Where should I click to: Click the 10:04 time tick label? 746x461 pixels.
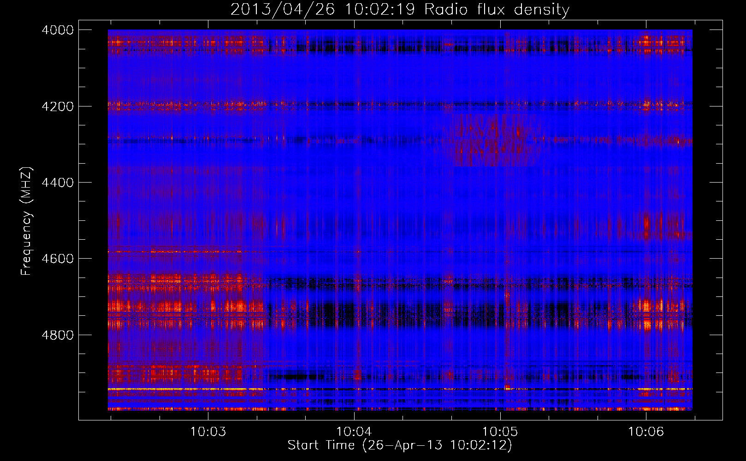[x=354, y=431]
